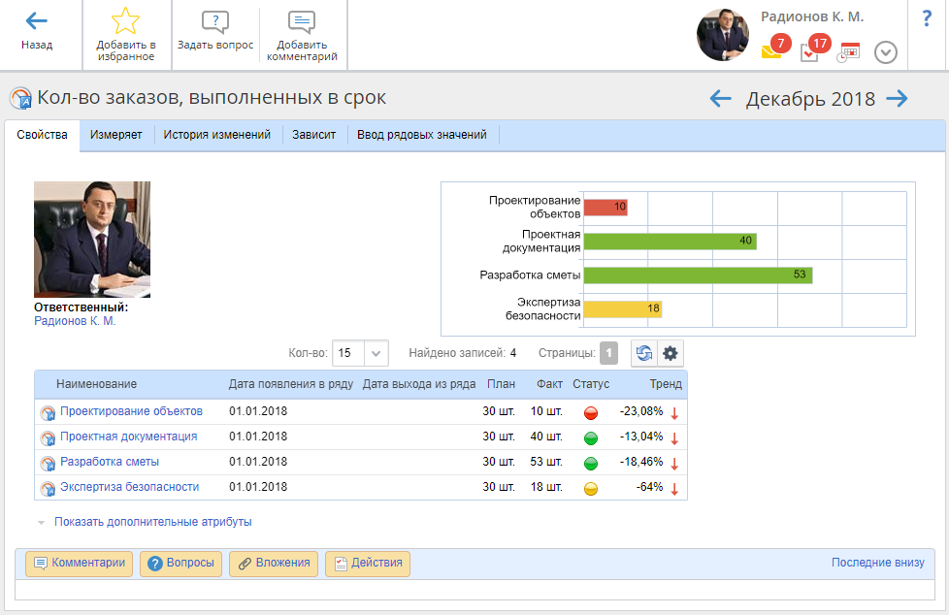949x615 pixels.
Task: Open the Ввод рядовых значений tab
Action: point(421,136)
